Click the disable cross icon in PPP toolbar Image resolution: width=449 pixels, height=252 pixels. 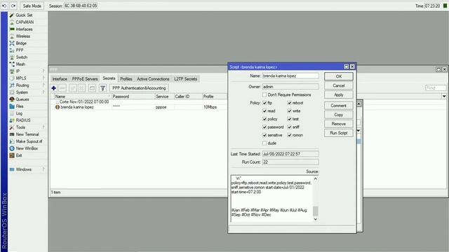tap(81, 88)
